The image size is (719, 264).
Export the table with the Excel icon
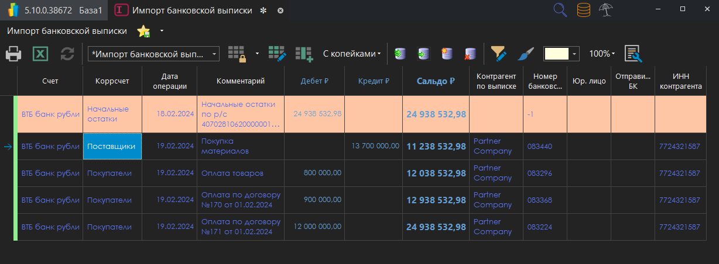40,54
